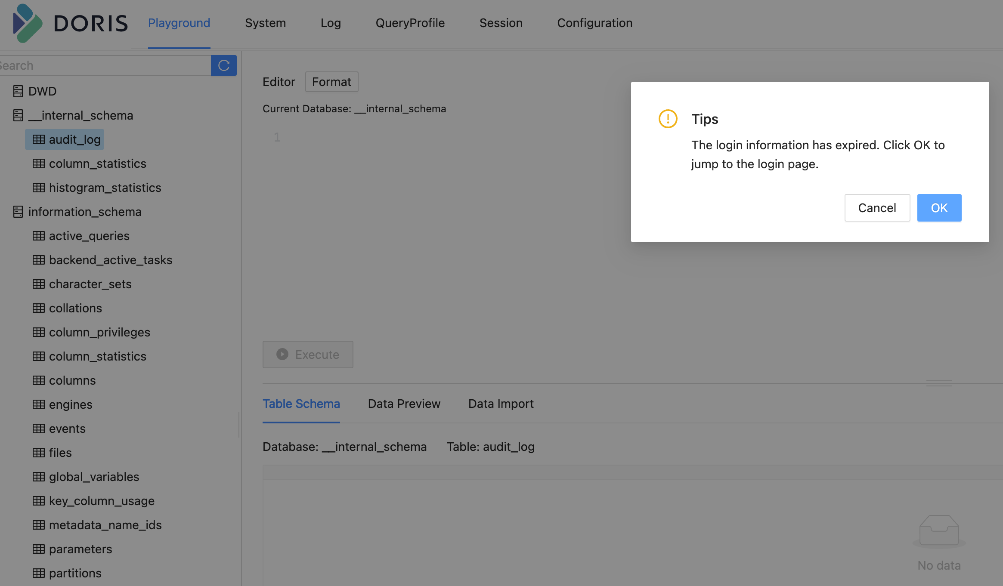Click OK in the Tips dialog
The width and height of the screenshot is (1003, 586).
coord(939,208)
